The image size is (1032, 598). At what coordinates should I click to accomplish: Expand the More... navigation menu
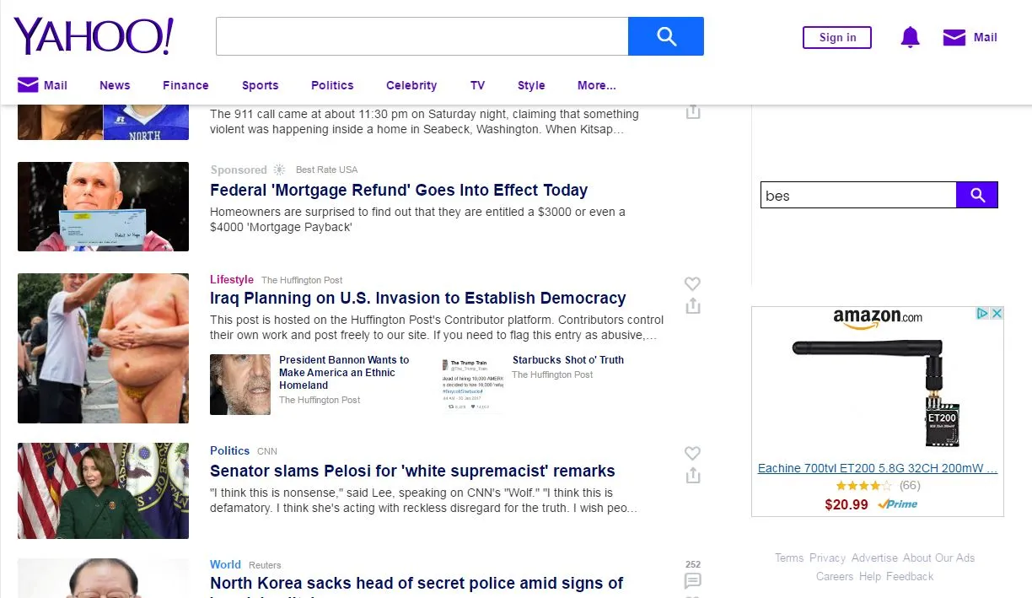pos(596,85)
